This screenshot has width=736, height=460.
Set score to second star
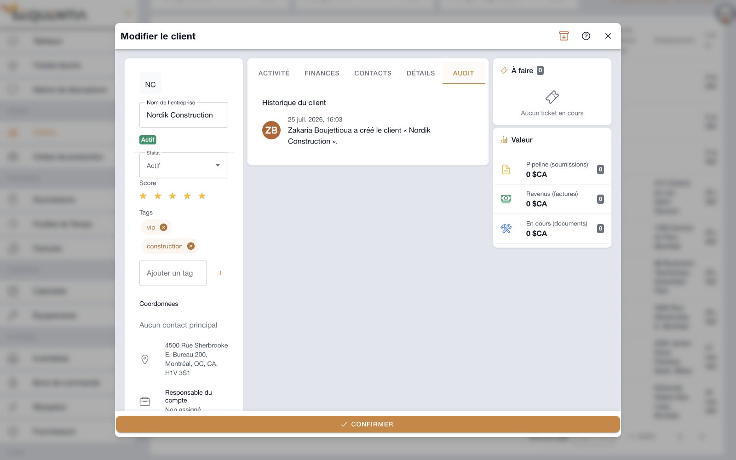pyautogui.click(x=158, y=196)
